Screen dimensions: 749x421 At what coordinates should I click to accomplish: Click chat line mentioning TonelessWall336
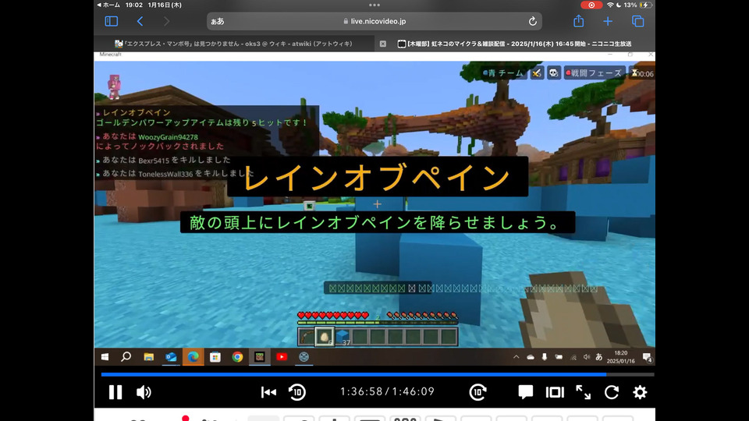(175, 173)
